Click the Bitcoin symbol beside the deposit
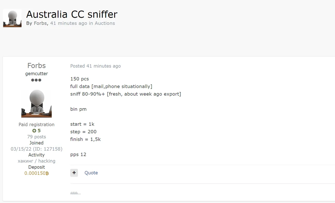The width and height of the screenshot is (335, 203). (x=47, y=173)
